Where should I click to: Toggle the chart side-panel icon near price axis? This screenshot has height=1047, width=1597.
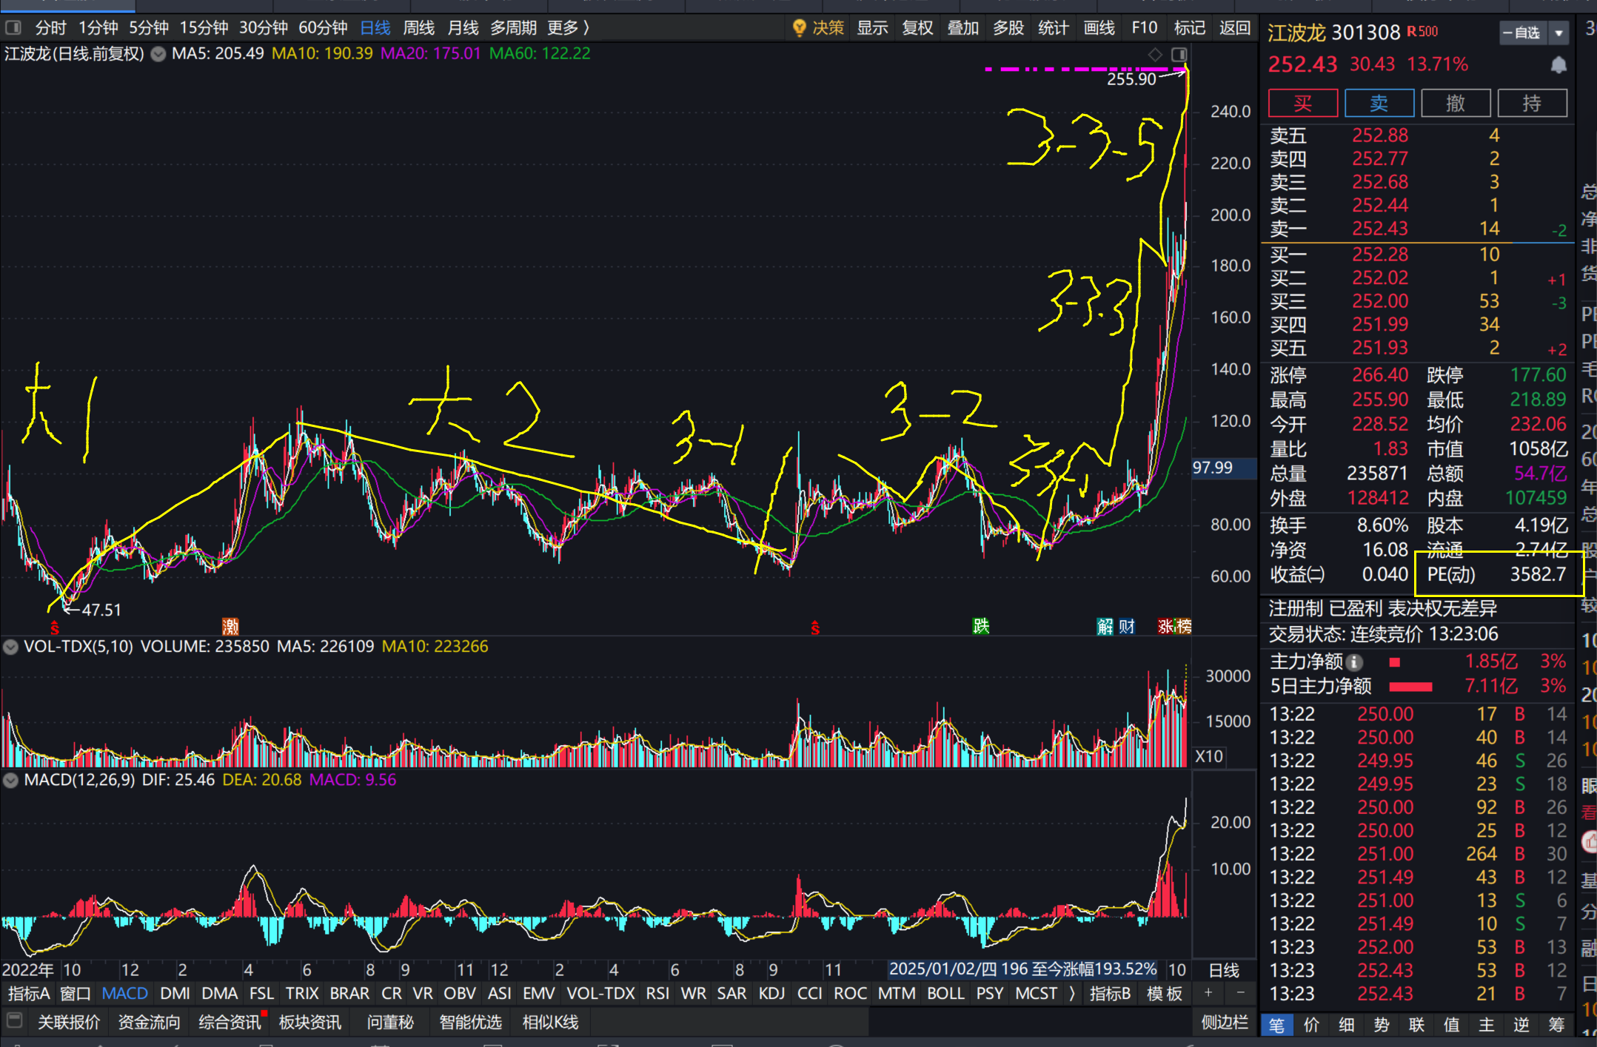click(1179, 55)
